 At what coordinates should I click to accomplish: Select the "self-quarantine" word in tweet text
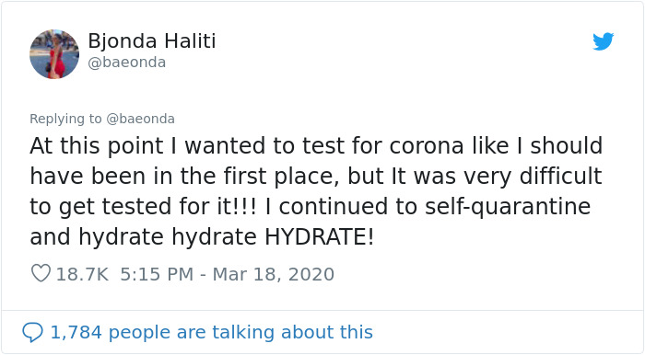pos(508,206)
